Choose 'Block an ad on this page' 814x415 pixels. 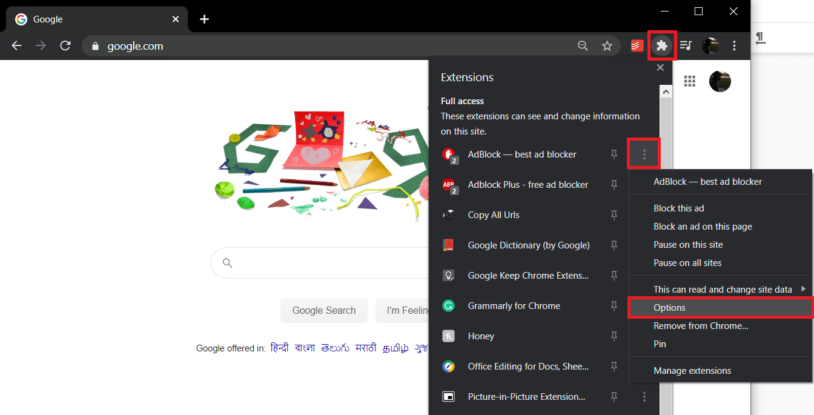pos(721,227)
